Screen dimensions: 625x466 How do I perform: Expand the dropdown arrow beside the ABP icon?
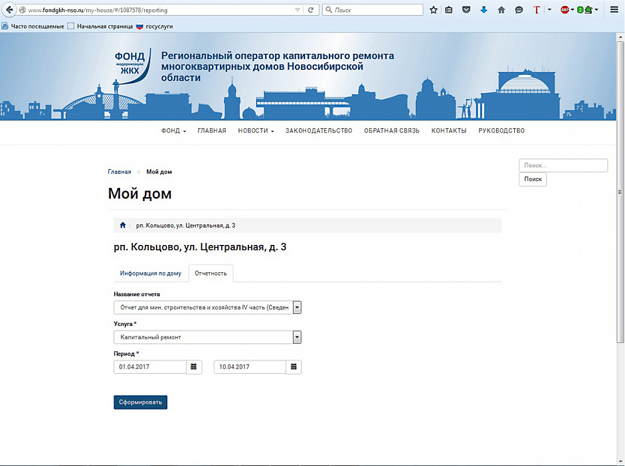tap(573, 10)
